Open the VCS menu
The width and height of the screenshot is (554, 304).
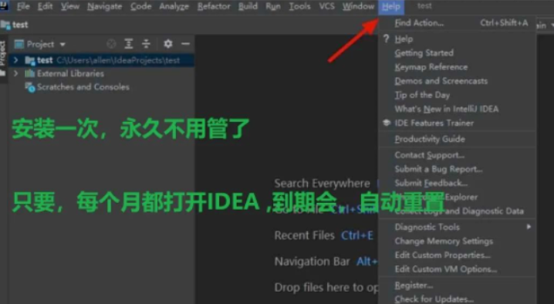click(327, 6)
